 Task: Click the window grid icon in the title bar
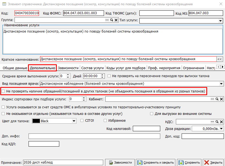click(4, 4)
